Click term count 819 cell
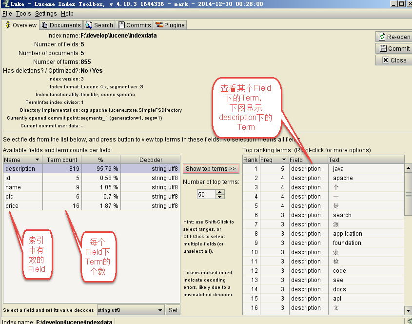 62,168
